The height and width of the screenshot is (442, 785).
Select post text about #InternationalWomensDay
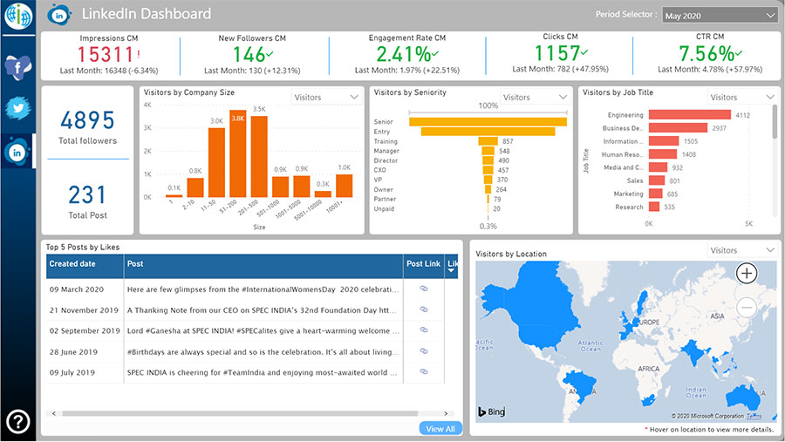(x=263, y=289)
